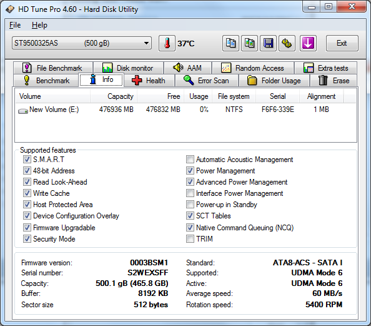Switch to the Benchmark tab
Image resolution: width=371 pixels, height=326 pixels.
point(46,81)
